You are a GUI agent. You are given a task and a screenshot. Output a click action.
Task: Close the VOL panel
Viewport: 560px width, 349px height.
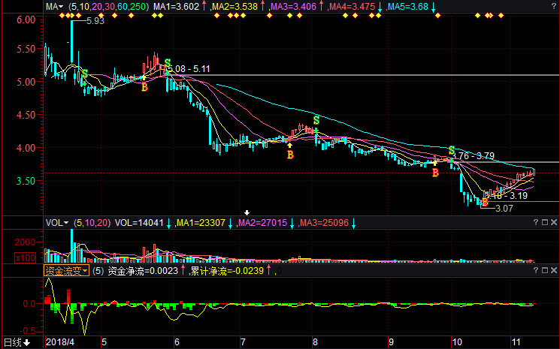pos(554,223)
